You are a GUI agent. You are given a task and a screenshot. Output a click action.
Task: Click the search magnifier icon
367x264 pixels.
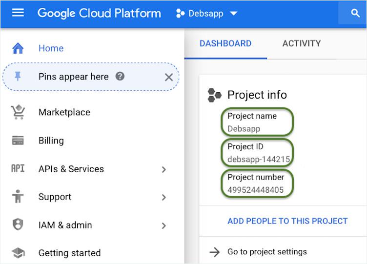click(355, 13)
